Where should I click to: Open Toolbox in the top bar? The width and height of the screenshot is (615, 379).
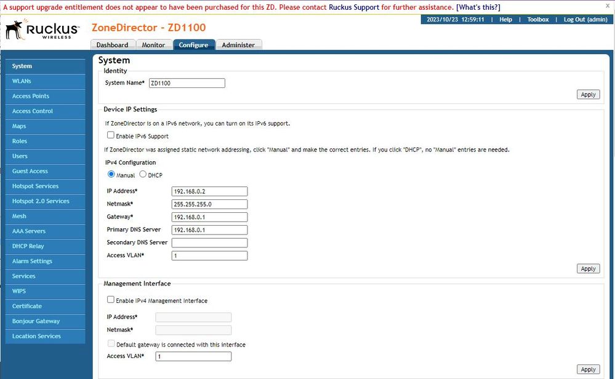point(537,20)
